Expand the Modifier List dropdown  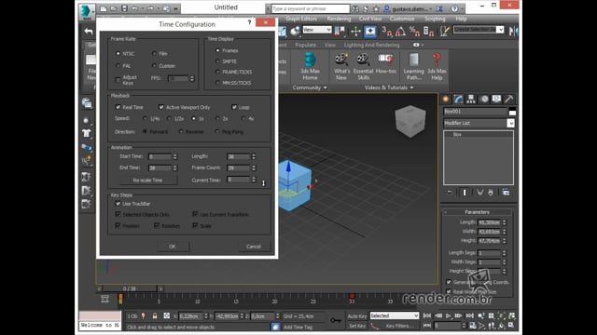510,123
